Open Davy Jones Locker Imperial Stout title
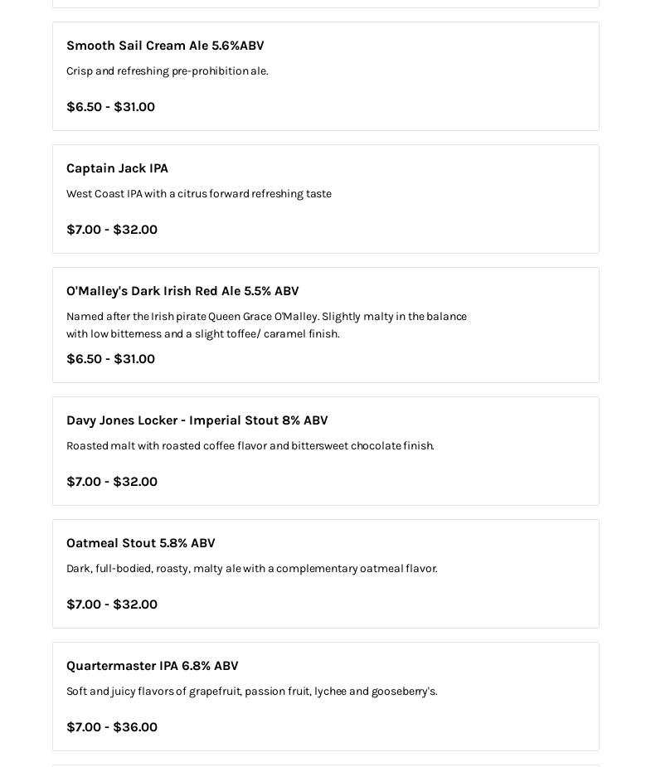This screenshot has height=767, width=651. 197,420
